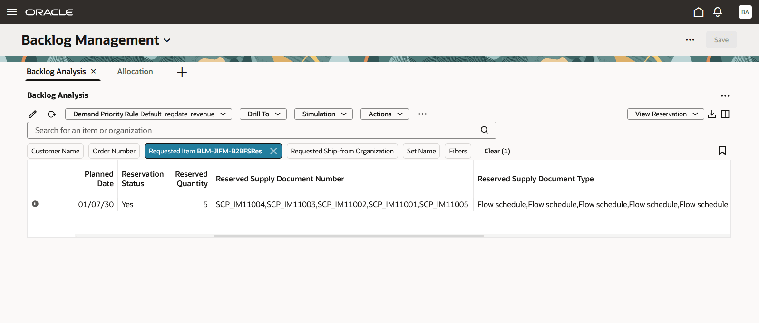This screenshot has width=759, height=323.
Task: Click the row status pause icon
Action: 35,204
